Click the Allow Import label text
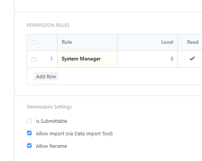The height and width of the screenshot is (161, 202). coord(74,133)
